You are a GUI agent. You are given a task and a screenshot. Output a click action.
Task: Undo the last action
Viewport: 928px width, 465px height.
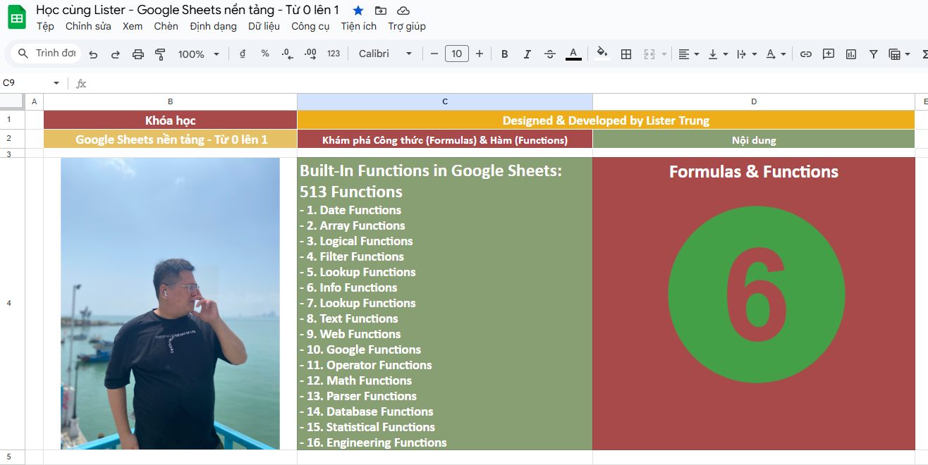coord(93,54)
